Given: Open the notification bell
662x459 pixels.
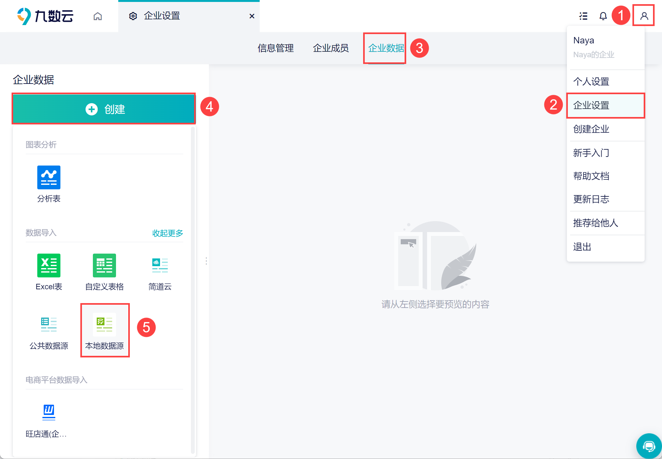Looking at the screenshot, I should tap(603, 16).
